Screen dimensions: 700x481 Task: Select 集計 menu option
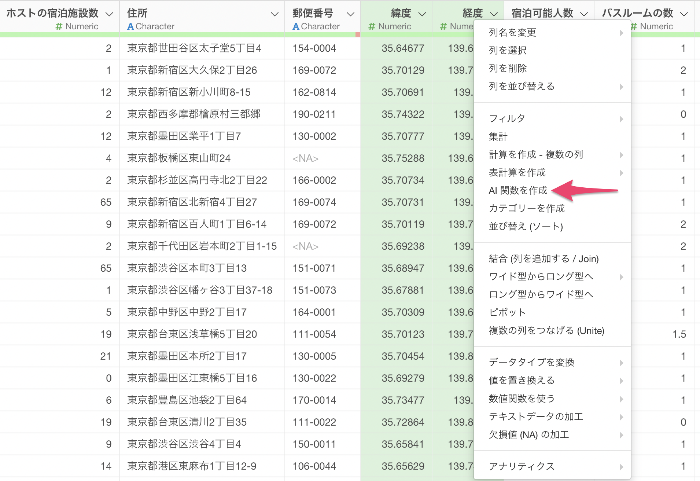click(498, 136)
